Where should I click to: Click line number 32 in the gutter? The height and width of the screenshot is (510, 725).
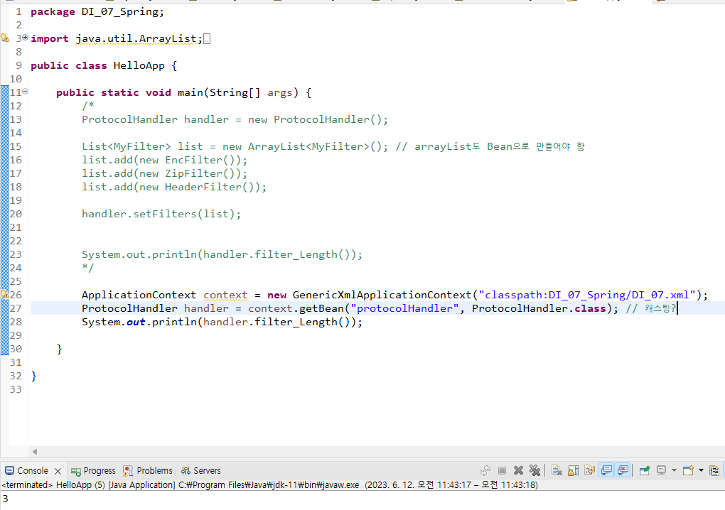click(x=15, y=376)
